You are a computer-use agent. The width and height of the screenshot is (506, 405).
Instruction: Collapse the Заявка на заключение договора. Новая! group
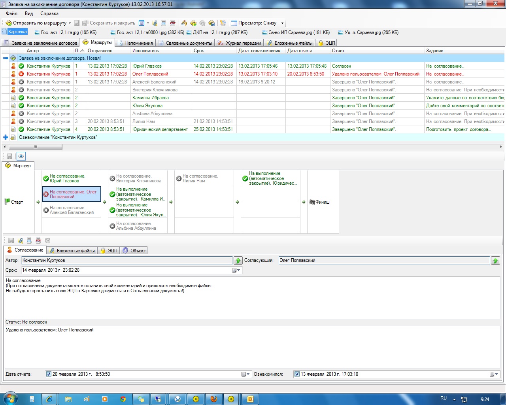click(x=6, y=58)
